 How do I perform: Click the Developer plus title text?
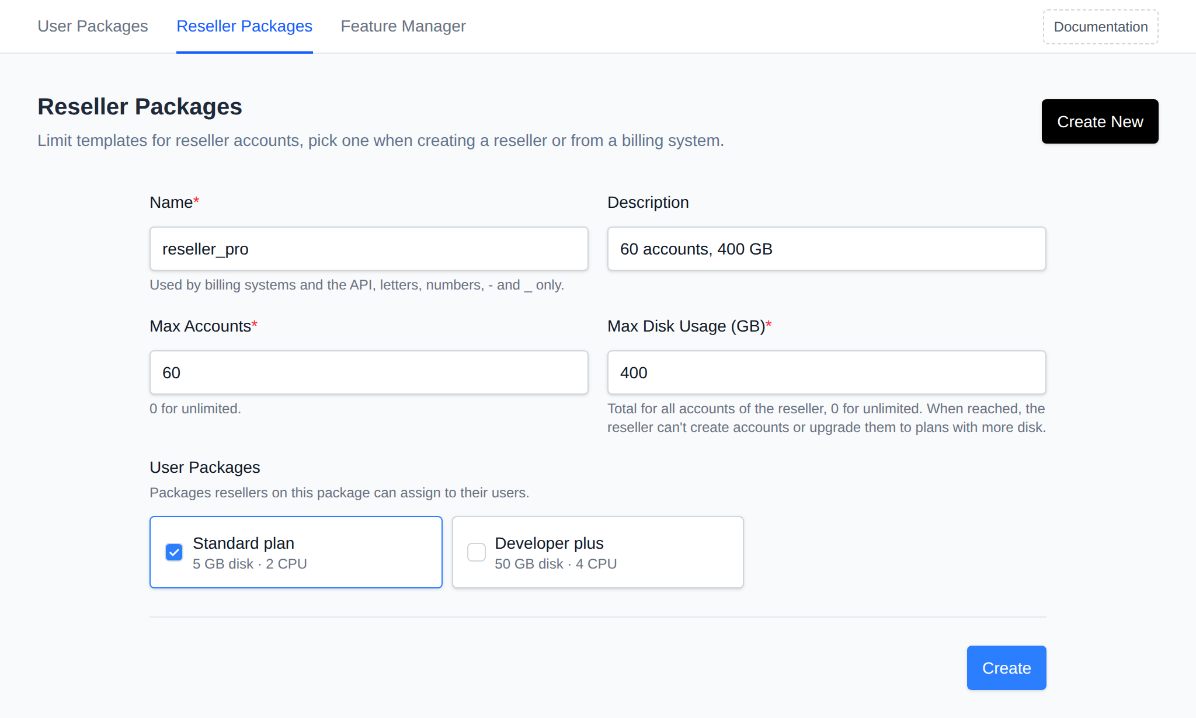click(549, 543)
